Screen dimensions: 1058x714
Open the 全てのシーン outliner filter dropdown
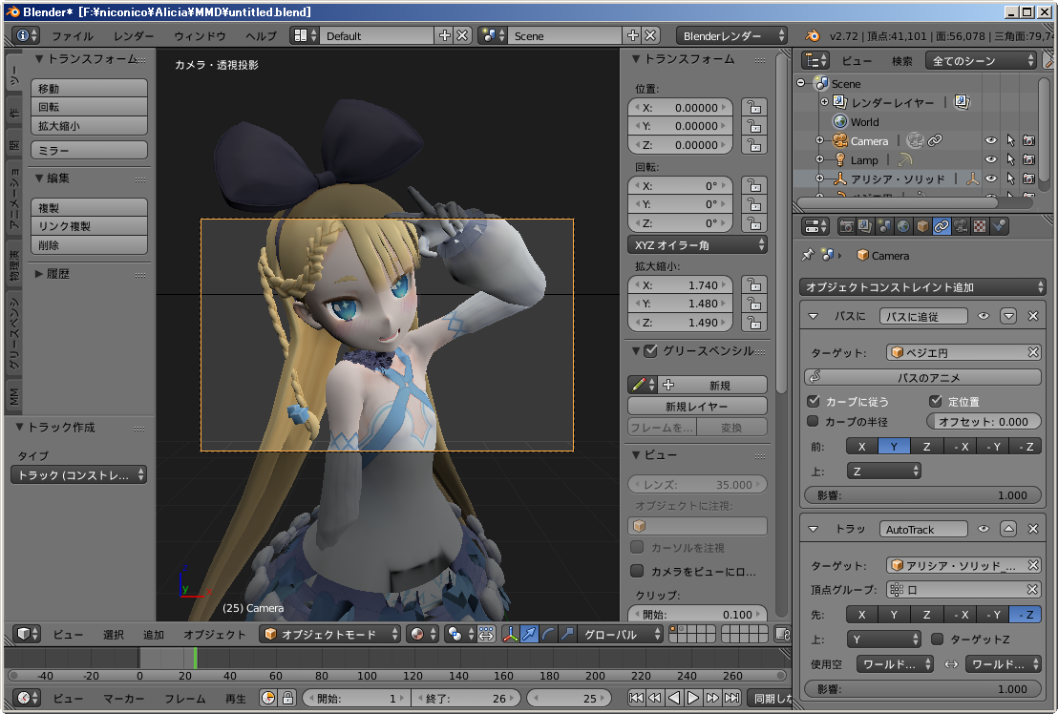[x=981, y=61]
